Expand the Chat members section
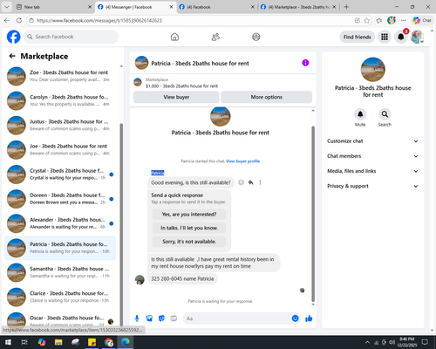 coord(372,156)
